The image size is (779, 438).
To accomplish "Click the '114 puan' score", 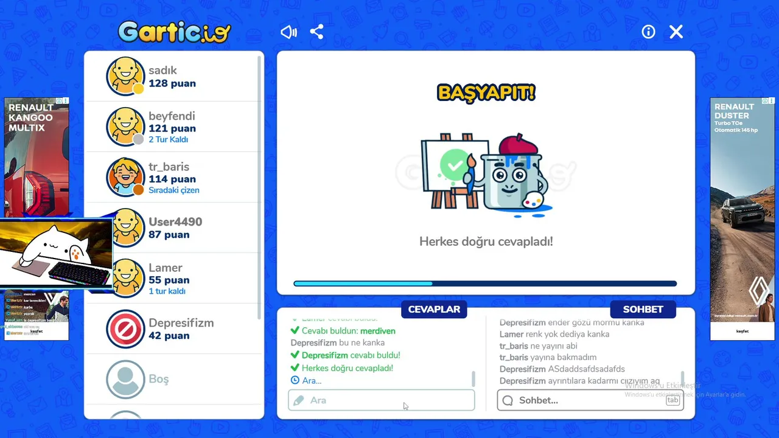I will tap(172, 179).
